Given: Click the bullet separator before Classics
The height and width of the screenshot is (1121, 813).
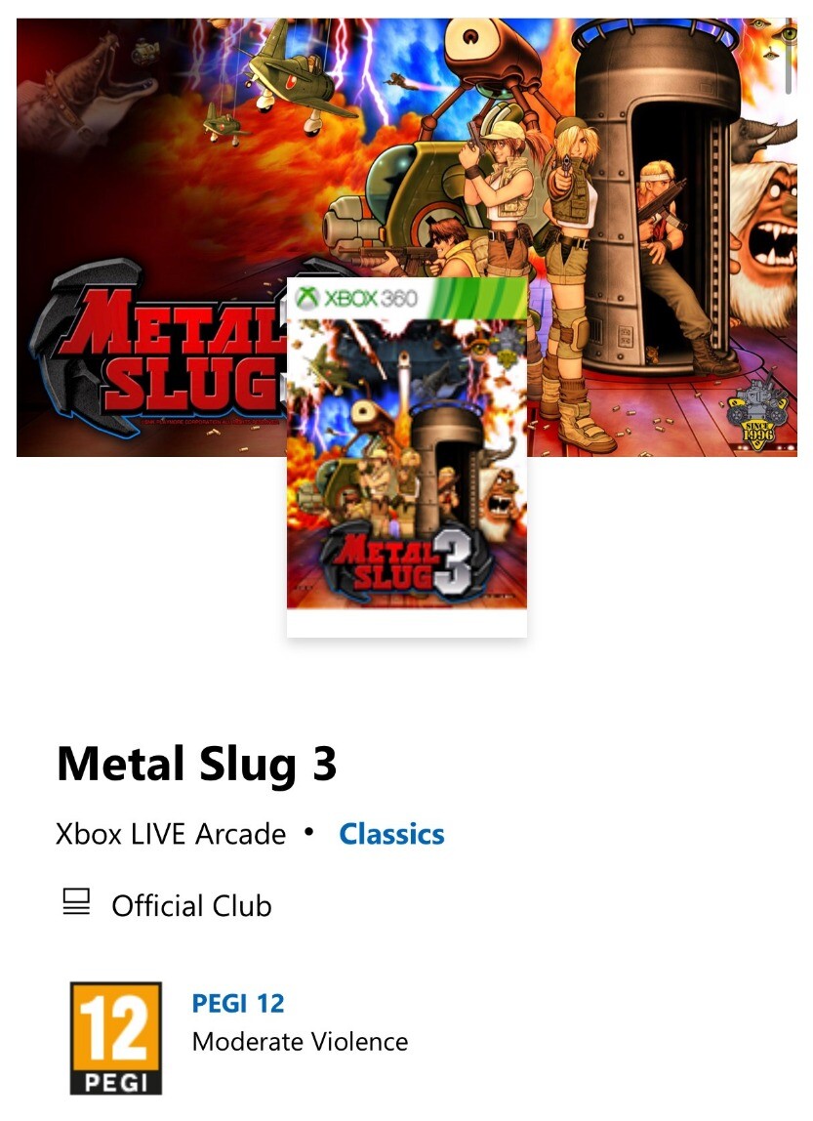Looking at the screenshot, I should (308, 832).
